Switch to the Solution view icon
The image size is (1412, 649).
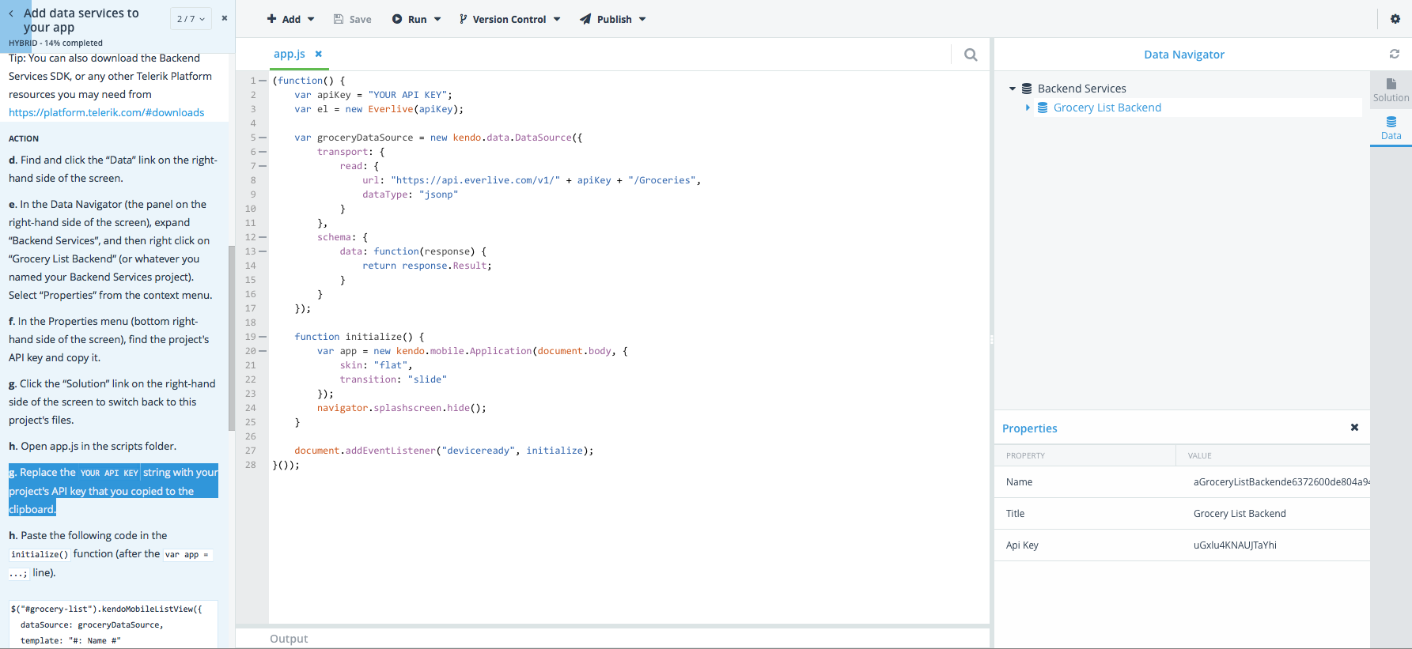pyautogui.click(x=1391, y=89)
